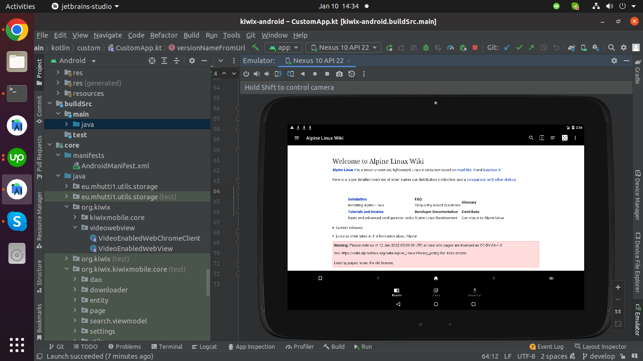643x361 pixels.
Task: Expand the downloader package node
Action: click(75, 290)
